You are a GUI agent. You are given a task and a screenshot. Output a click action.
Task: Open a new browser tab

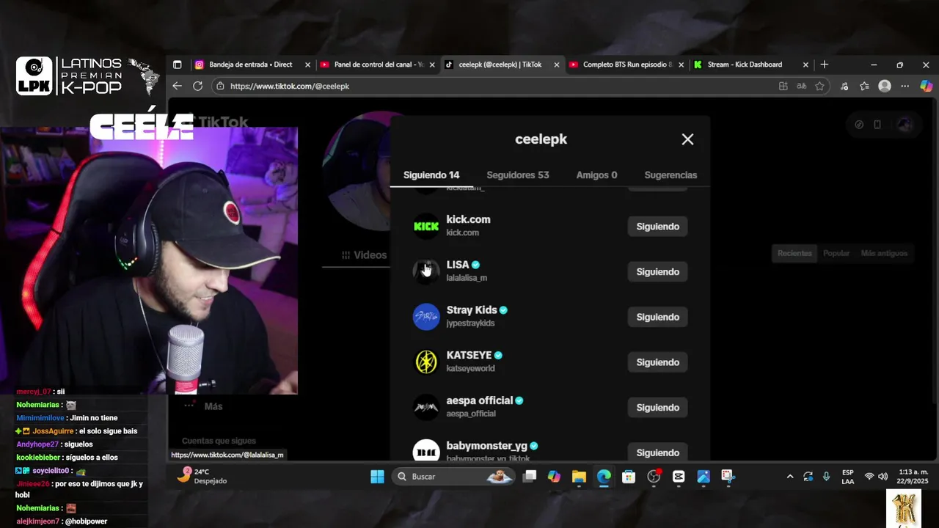point(824,65)
